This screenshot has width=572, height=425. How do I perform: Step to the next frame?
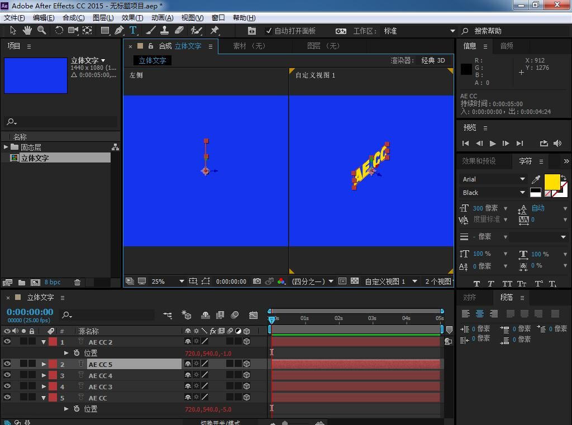coord(506,144)
